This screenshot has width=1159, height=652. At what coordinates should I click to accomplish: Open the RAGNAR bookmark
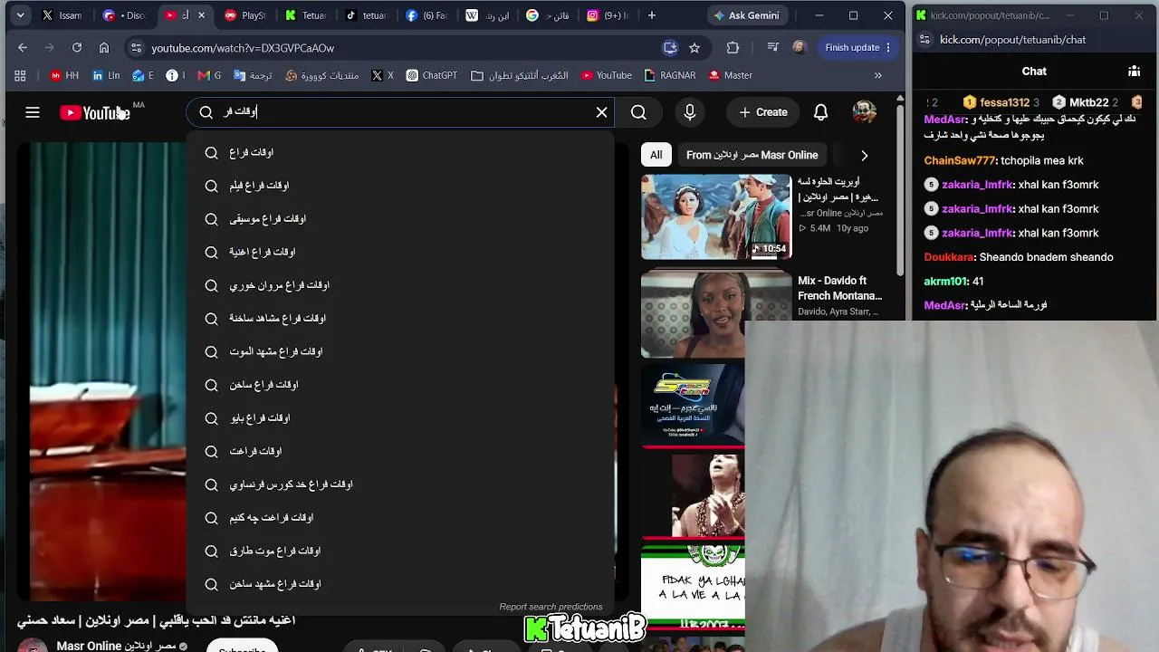coord(670,75)
